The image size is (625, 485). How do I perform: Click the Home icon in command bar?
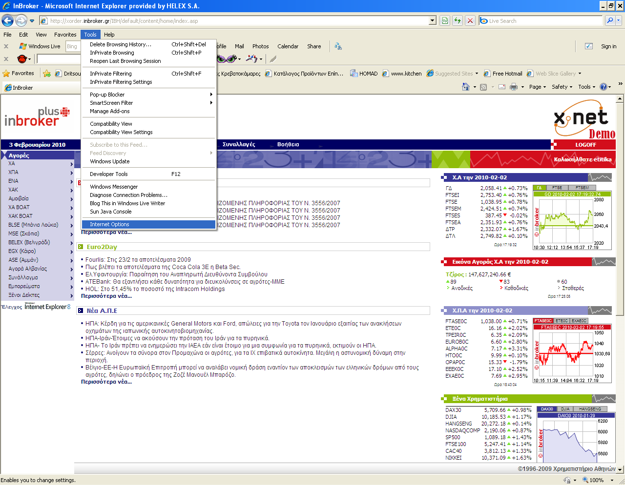(x=466, y=87)
